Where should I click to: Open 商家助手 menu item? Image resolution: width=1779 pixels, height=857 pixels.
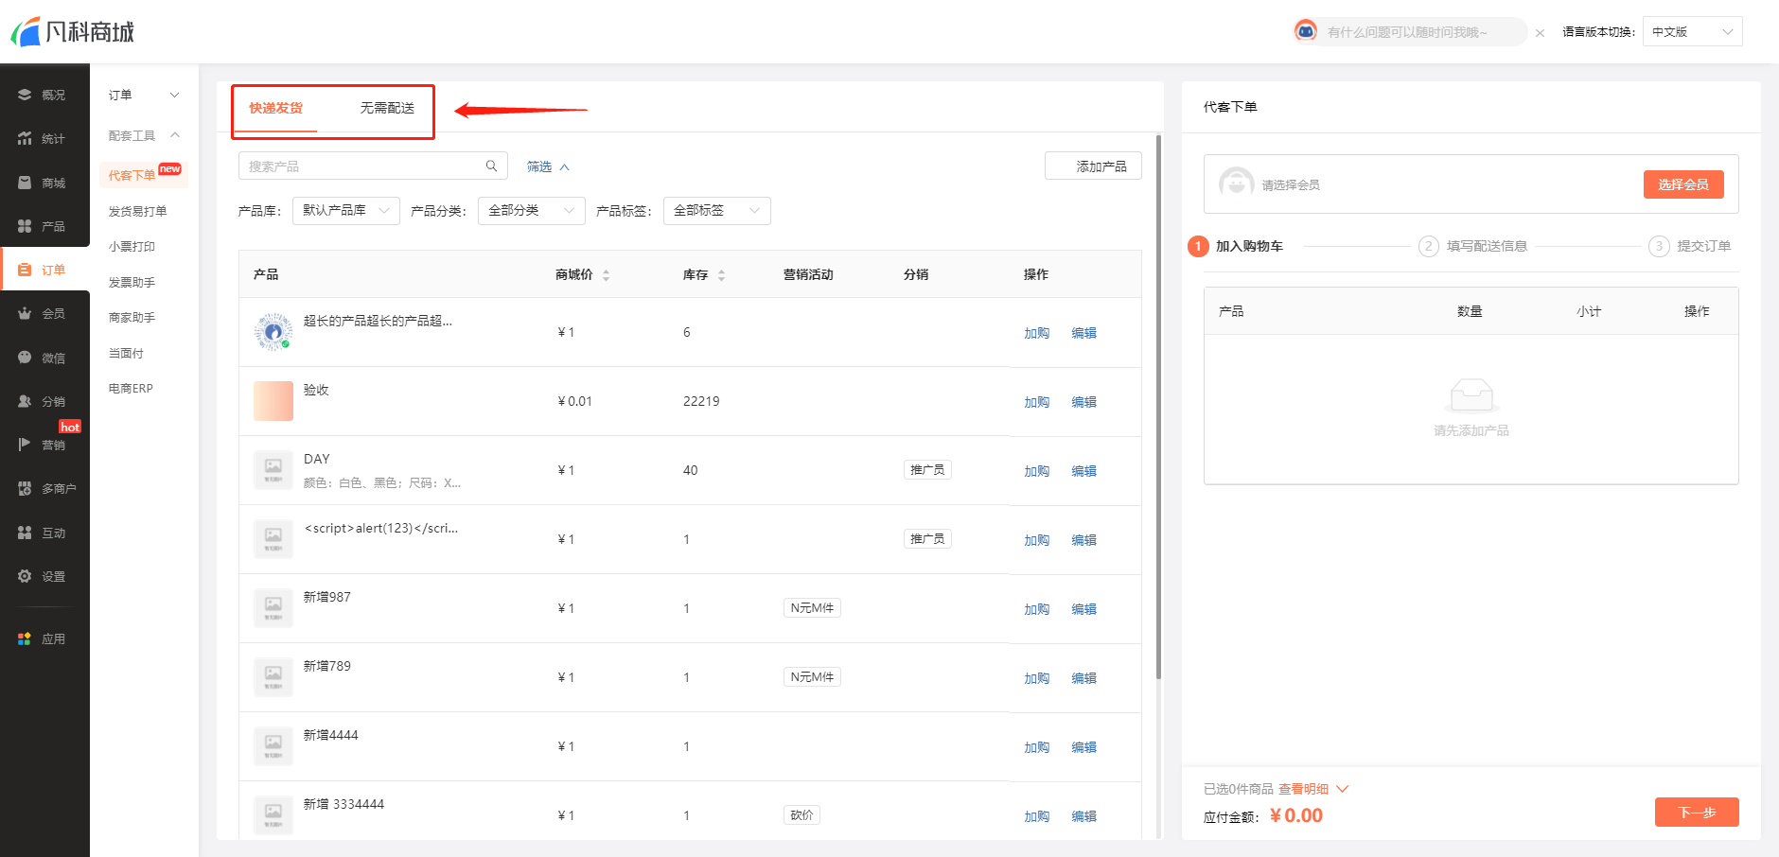(132, 317)
